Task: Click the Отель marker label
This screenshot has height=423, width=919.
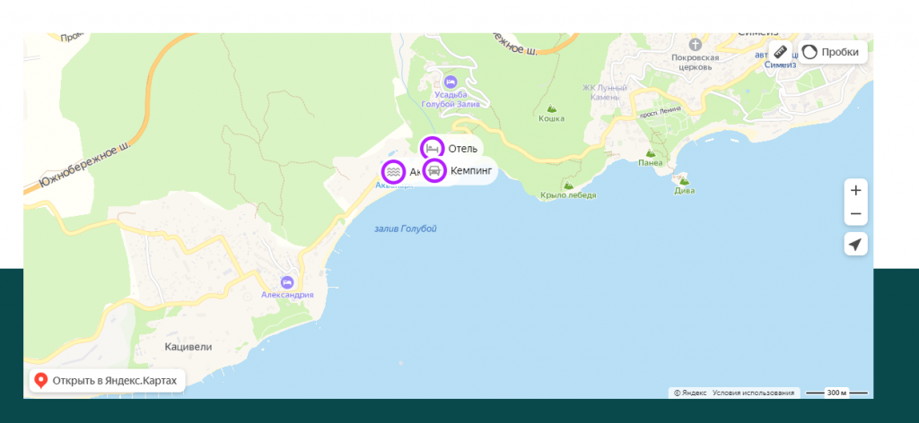Action: [463, 149]
